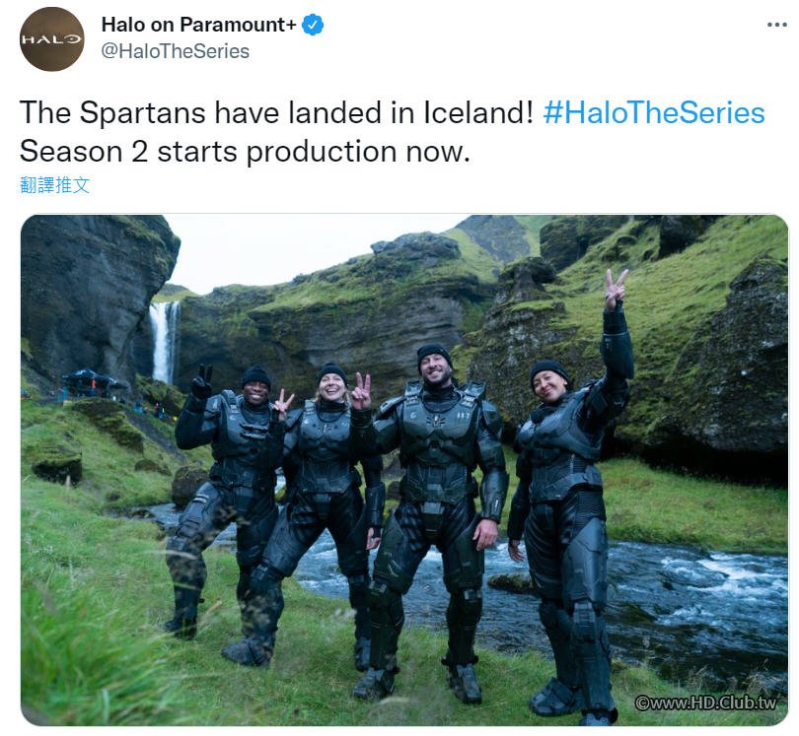Click the www.HD.Club.tw watermark on photo
This screenshot has width=799, height=736.
coord(705,703)
